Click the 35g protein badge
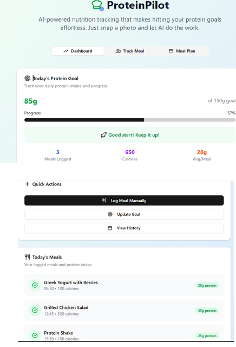This screenshot has width=236, height=347. point(207,311)
